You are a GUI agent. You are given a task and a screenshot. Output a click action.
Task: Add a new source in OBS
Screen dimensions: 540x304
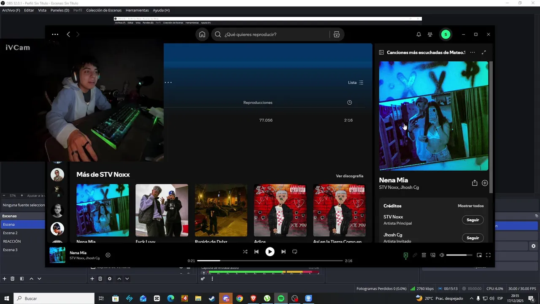92,279
